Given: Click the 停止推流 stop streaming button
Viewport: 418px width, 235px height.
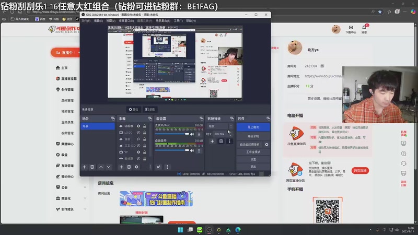Looking at the screenshot, I should point(253,127).
